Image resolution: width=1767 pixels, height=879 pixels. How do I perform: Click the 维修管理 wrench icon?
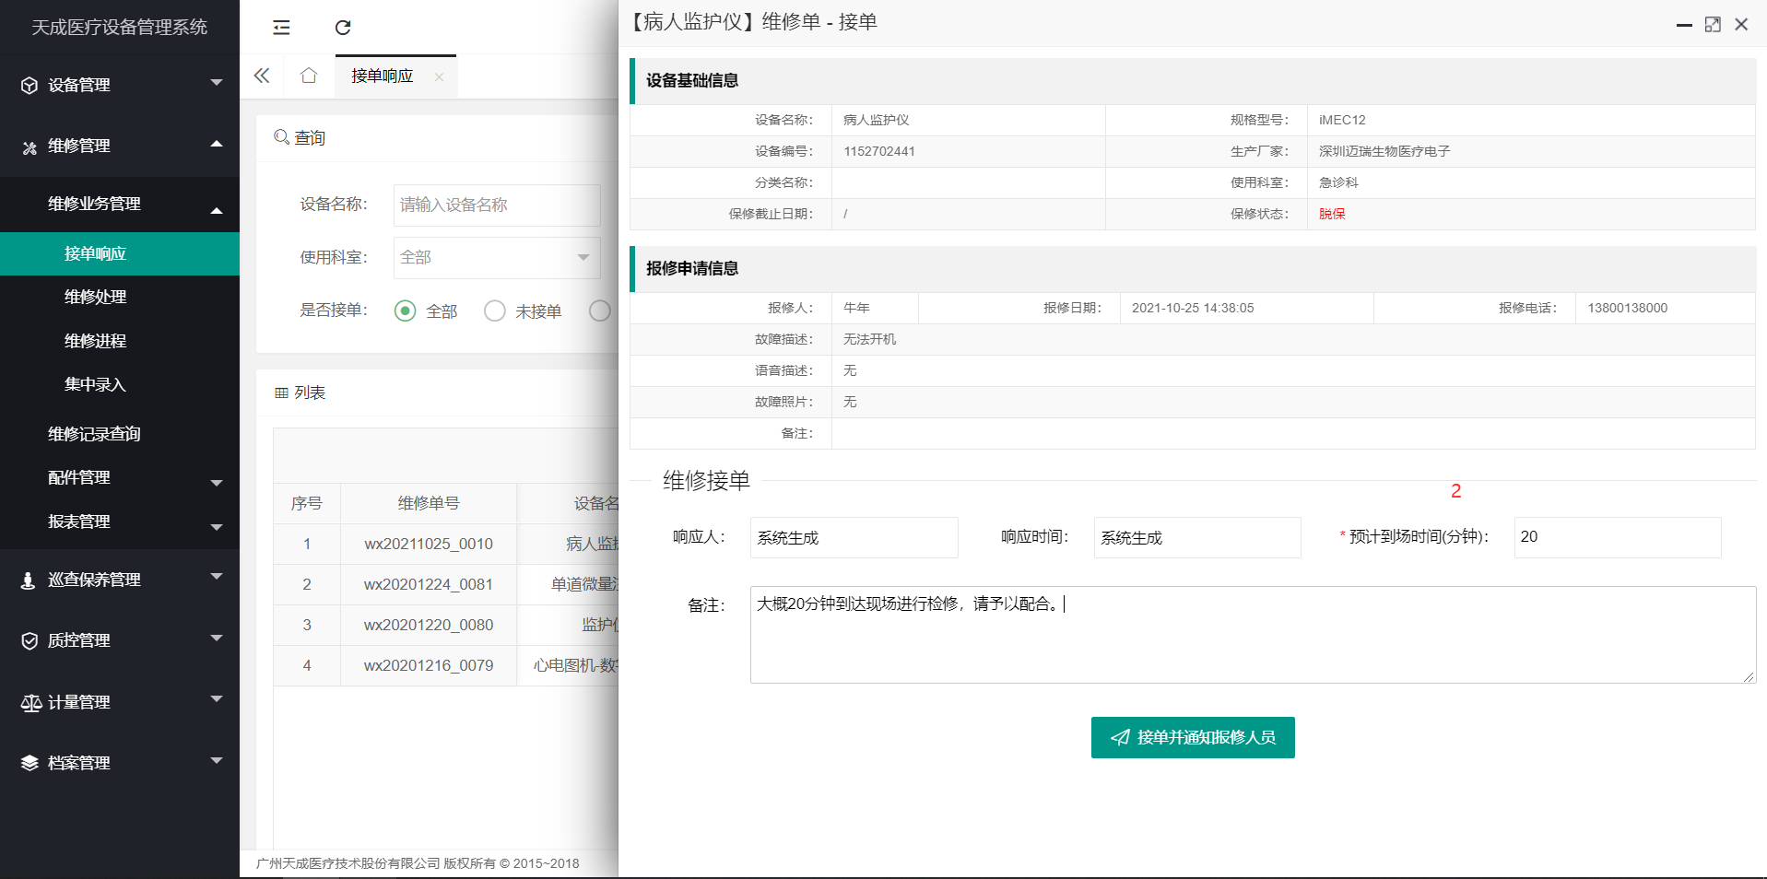point(29,146)
